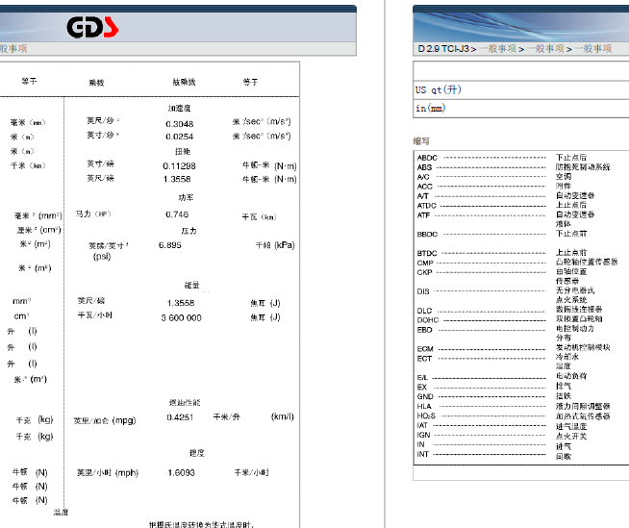Select the 千米 (km) unit

28,165
